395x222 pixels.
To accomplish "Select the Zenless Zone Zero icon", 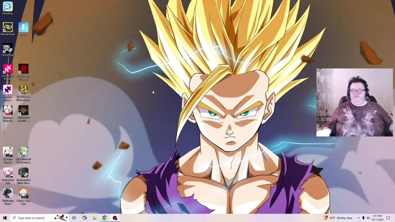I will click(23, 197).
